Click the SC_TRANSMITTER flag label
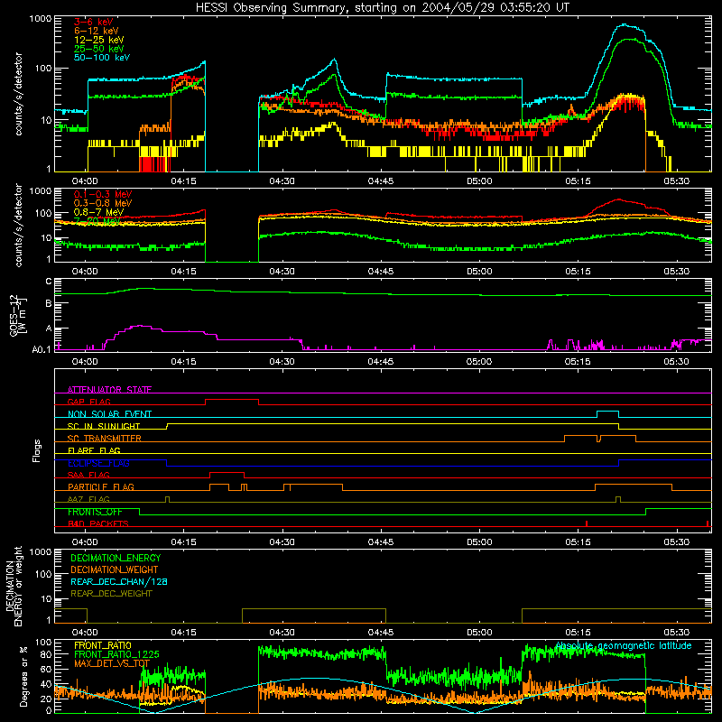Screen dimensions: 722x722 pyautogui.click(x=105, y=439)
